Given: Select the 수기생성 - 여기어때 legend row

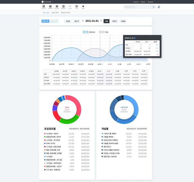Looking at the screenshot, I should [67, 140].
